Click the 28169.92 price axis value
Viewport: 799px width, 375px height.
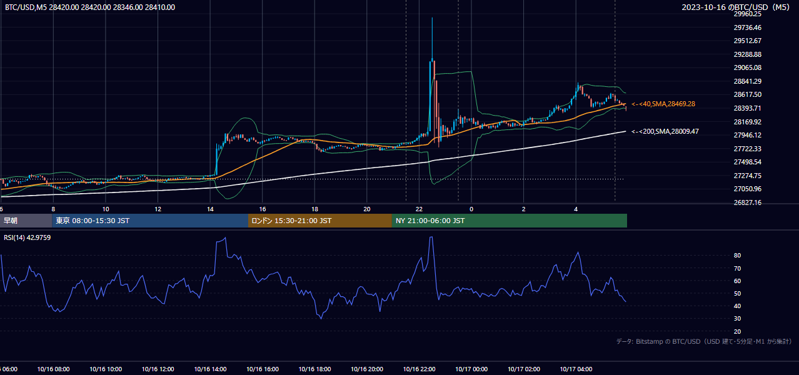click(748, 122)
